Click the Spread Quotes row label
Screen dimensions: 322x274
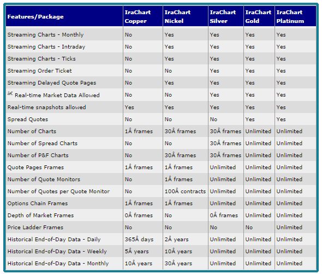click(x=28, y=120)
